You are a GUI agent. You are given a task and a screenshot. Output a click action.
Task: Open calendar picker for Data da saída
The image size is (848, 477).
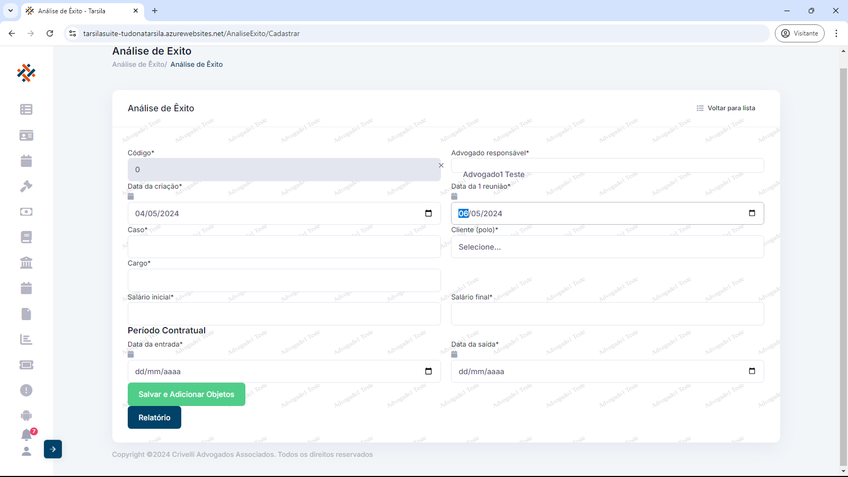(752, 371)
